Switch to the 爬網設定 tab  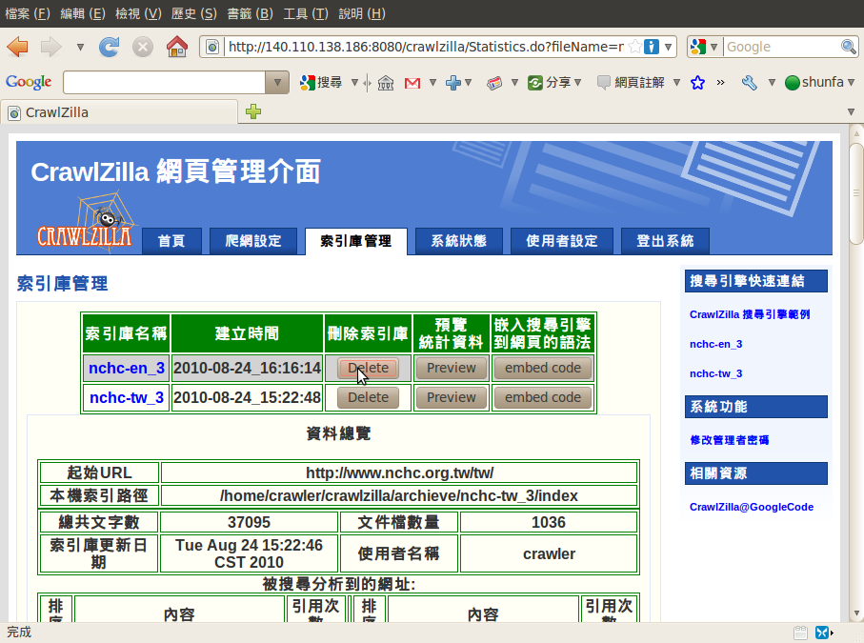click(253, 241)
